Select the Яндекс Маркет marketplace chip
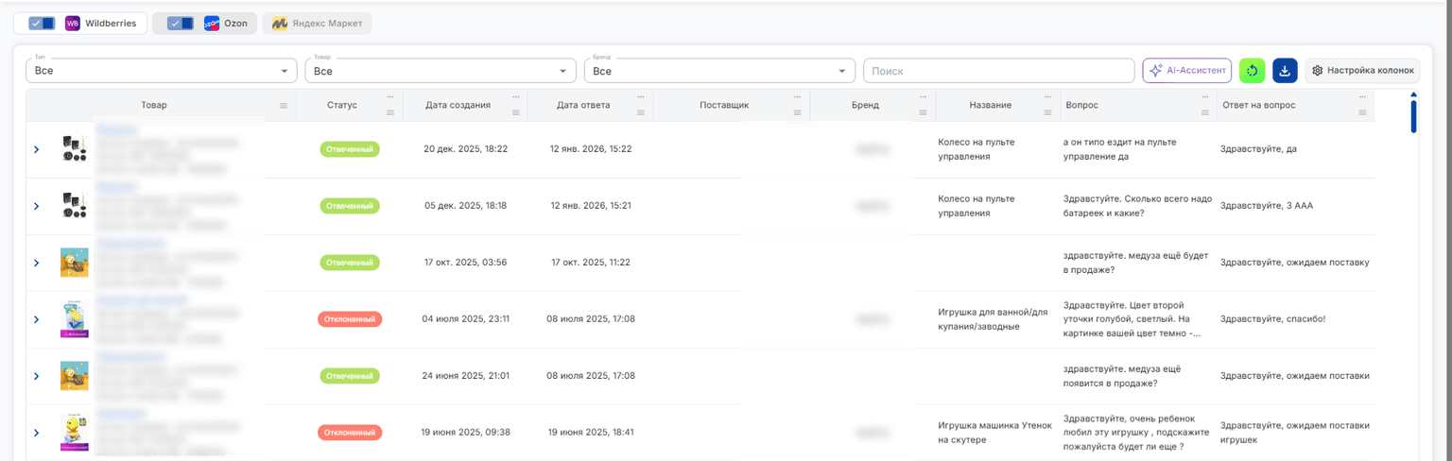The height and width of the screenshot is (461, 1452). click(x=317, y=24)
